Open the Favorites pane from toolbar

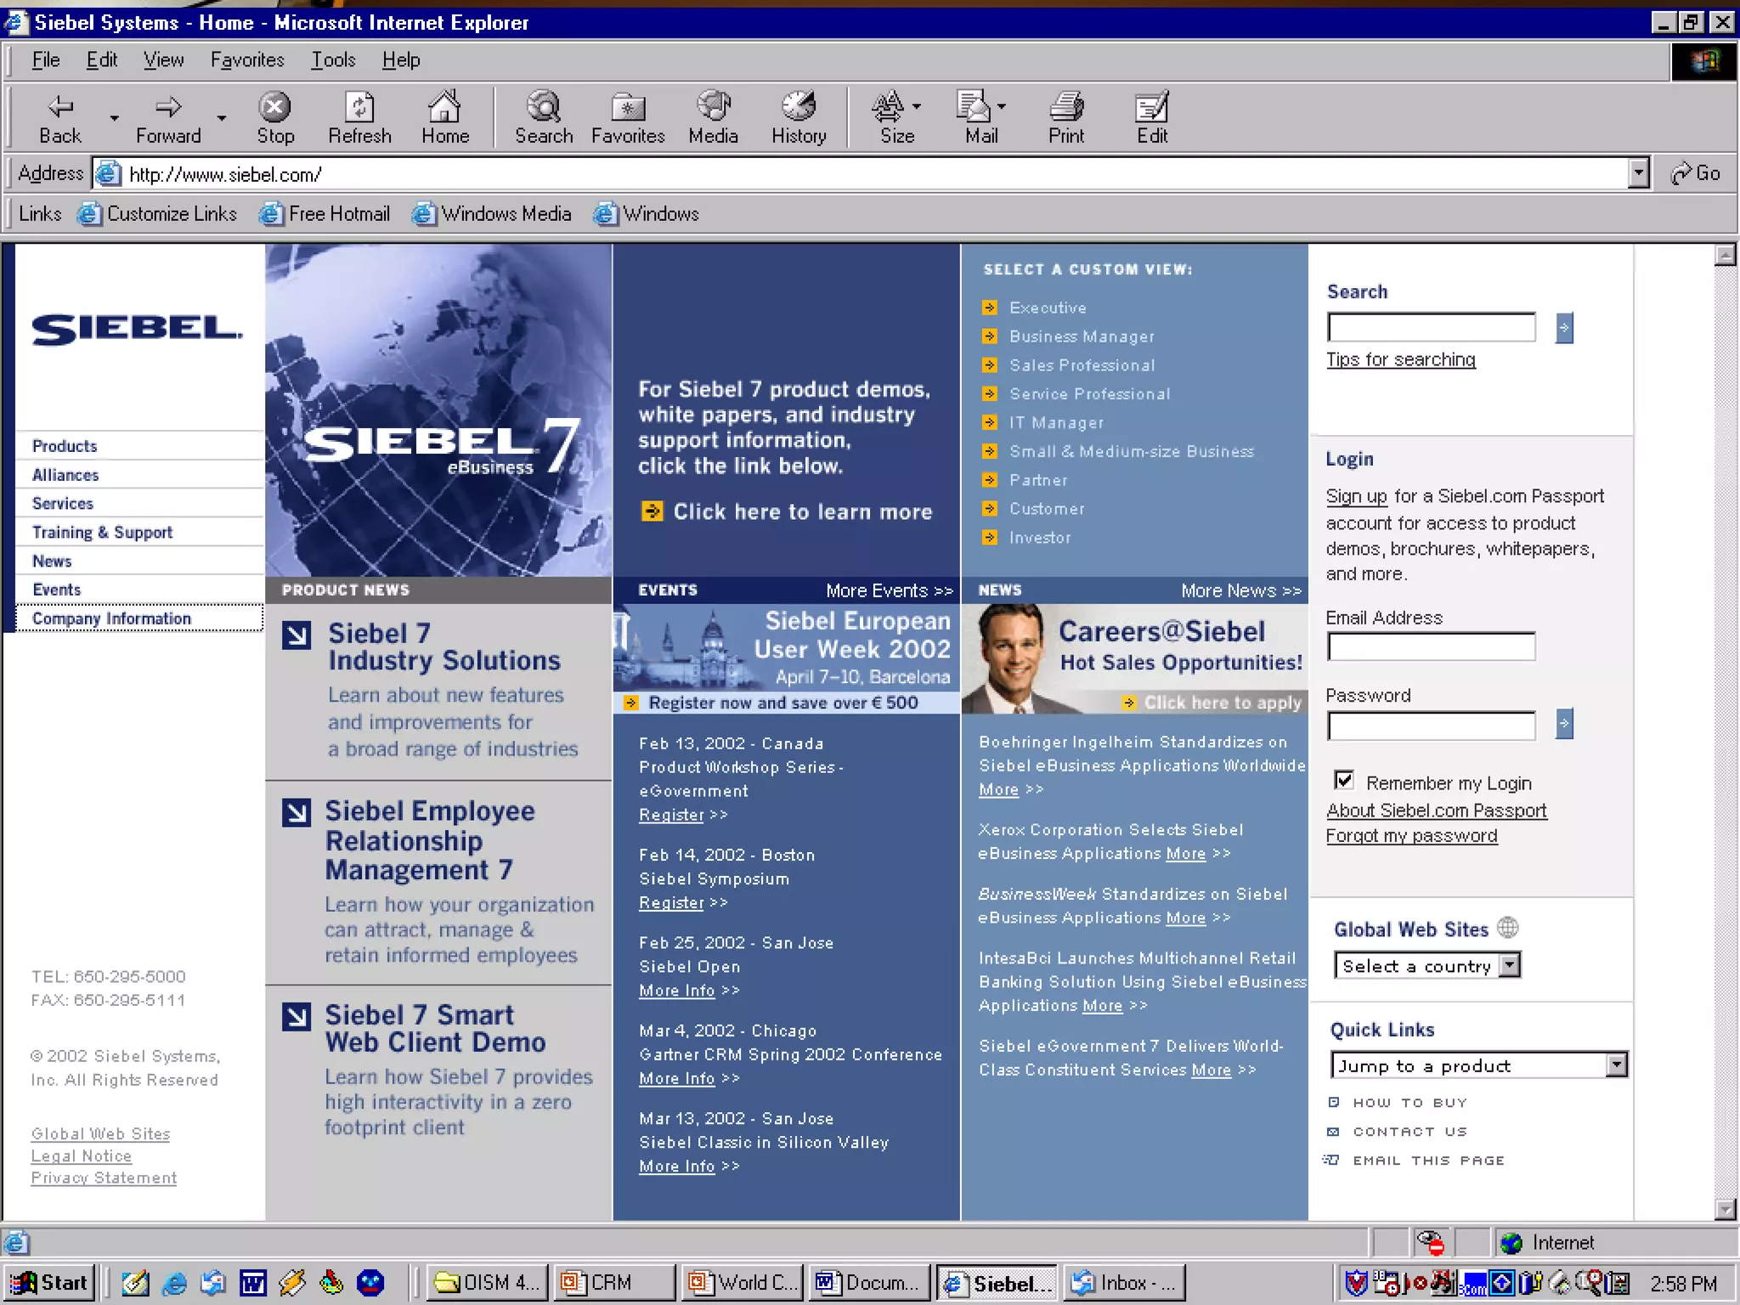pyautogui.click(x=628, y=118)
